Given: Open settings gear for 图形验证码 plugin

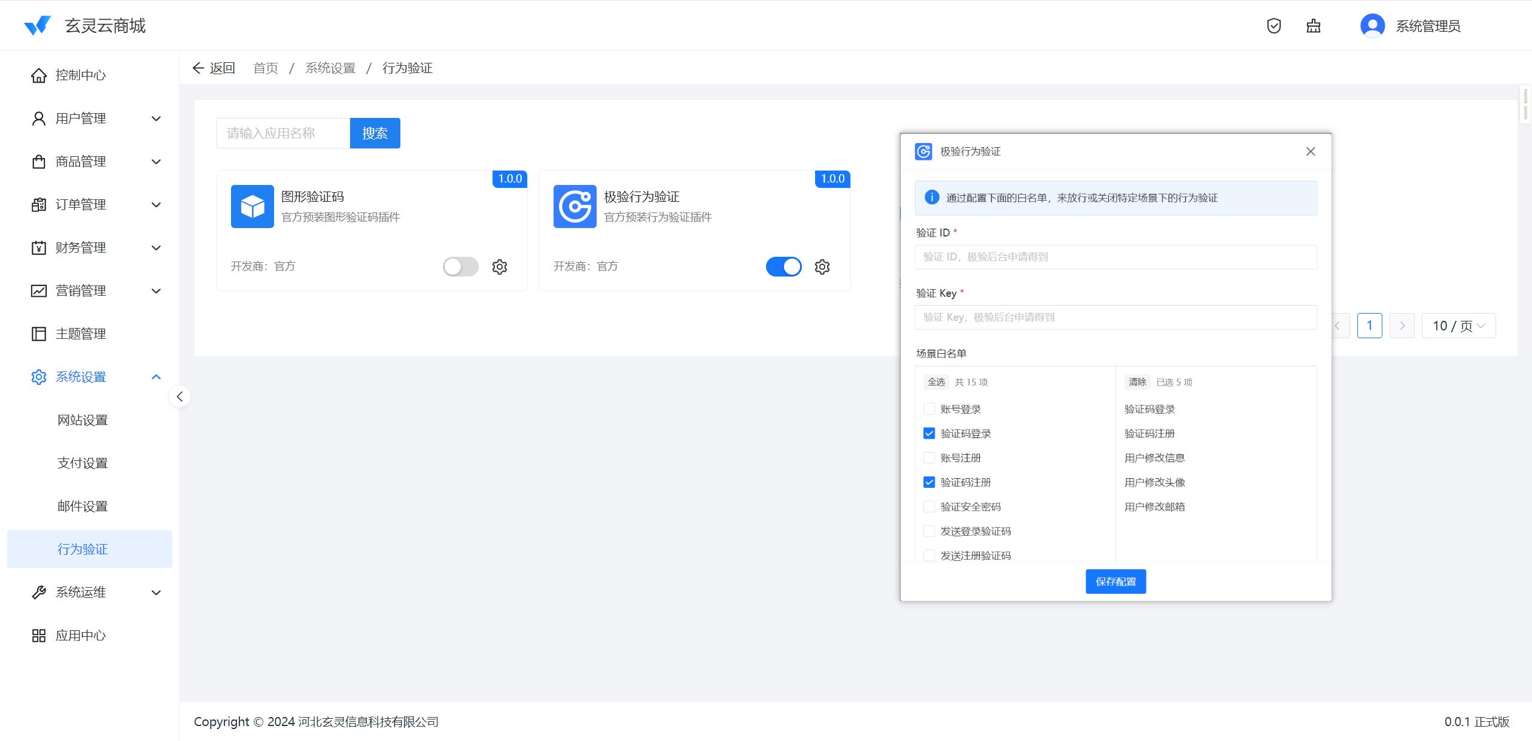Looking at the screenshot, I should [x=500, y=266].
